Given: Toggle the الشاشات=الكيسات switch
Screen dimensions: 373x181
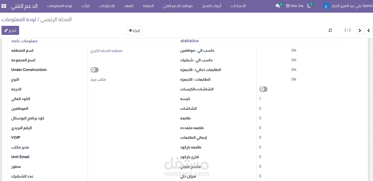Looking at the screenshot, I should pos(263,89).
